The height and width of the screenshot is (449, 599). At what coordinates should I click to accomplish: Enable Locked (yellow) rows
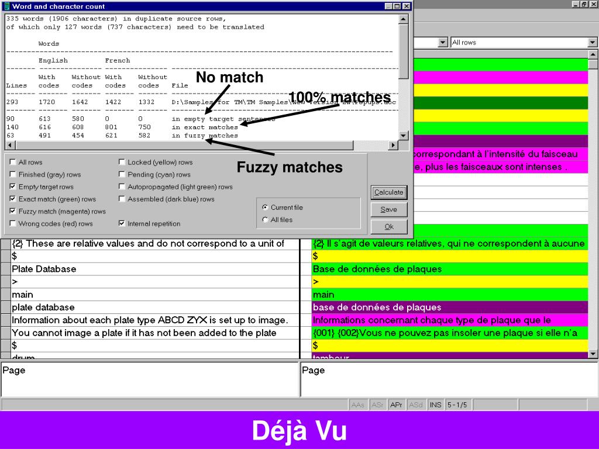click(x=122, y=162)
